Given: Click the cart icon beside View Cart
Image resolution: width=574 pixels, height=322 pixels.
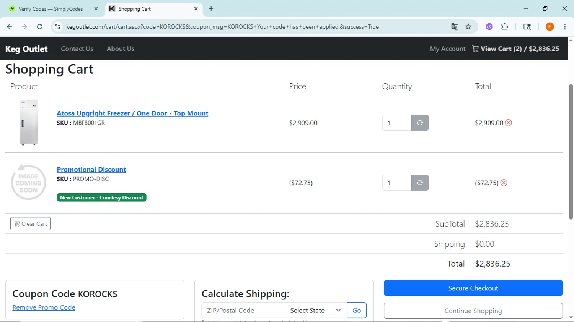Looking at the screenshot, I should coord(475,49).
